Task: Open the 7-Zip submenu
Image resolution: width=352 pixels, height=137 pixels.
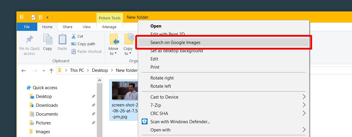Action: coord(224,105)
